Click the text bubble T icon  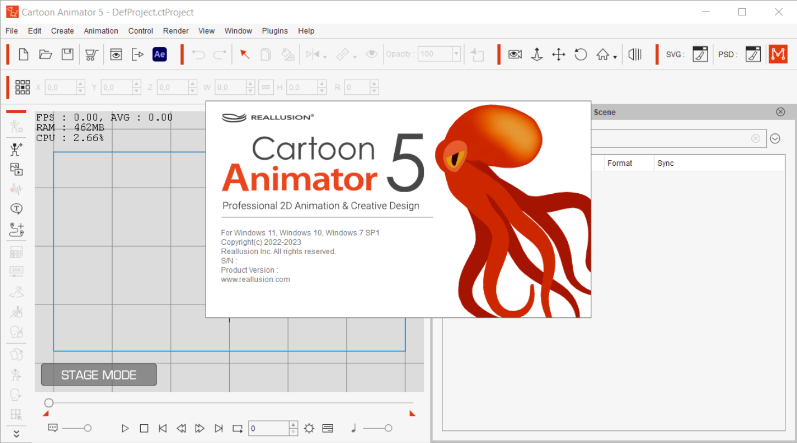click(16, 209)
